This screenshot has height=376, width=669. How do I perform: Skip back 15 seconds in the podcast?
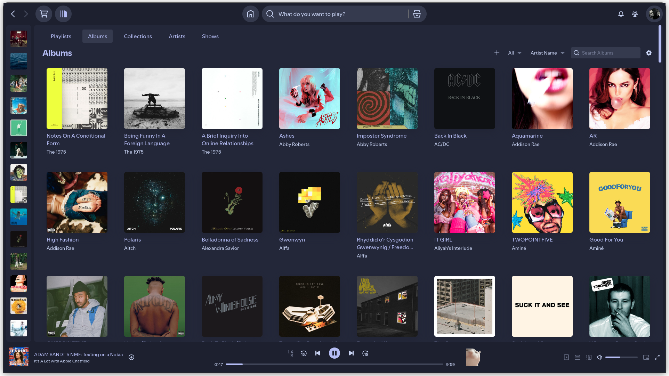pyautogui.click(x=304, y=353)
